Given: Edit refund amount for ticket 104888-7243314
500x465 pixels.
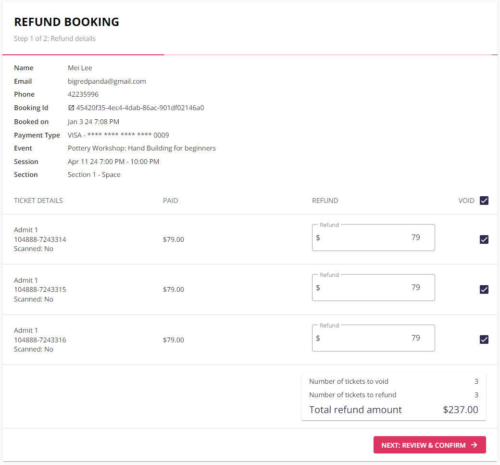Looking at the screenshot, I should (373, 238).
